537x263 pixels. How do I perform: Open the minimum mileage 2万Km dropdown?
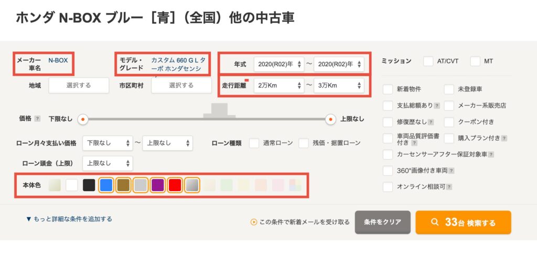(279, 86)
